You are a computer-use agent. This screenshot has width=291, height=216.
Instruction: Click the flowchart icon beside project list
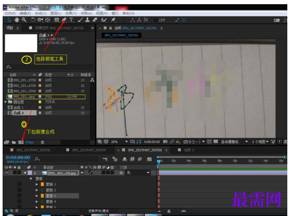coord(92,80)
